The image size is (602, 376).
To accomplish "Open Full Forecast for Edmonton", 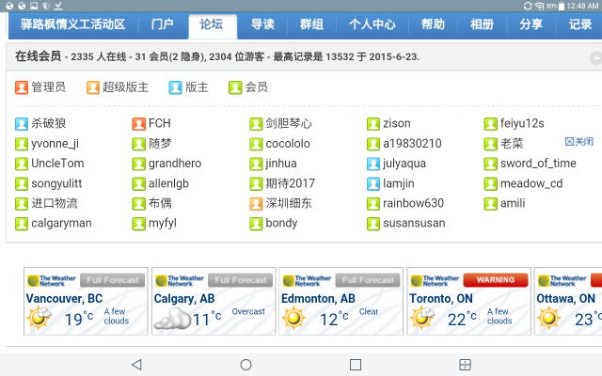I will coord(367,280).
